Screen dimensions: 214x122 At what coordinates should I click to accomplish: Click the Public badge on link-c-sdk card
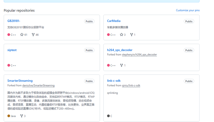tap(189, 81)
